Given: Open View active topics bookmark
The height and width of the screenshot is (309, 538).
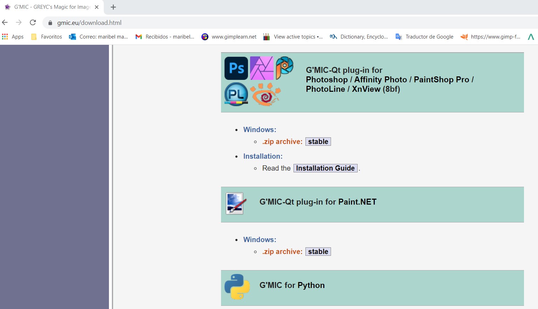Looking at the screenshot, I should point(293,36).
